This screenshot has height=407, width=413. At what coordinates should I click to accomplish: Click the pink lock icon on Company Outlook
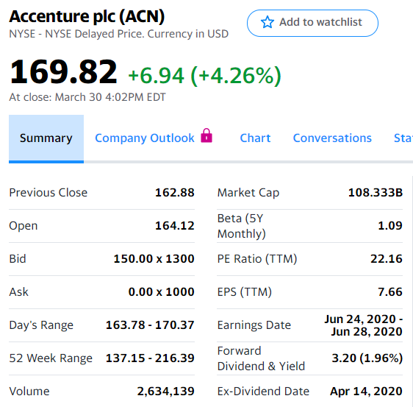[x=206, y=135]
